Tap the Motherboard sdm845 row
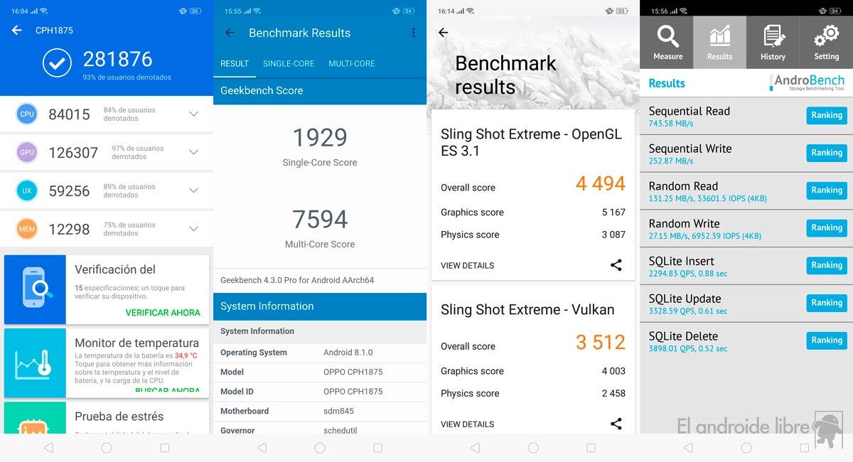The width and height of the screenshot is (853, 462). (x=320, y=411)
